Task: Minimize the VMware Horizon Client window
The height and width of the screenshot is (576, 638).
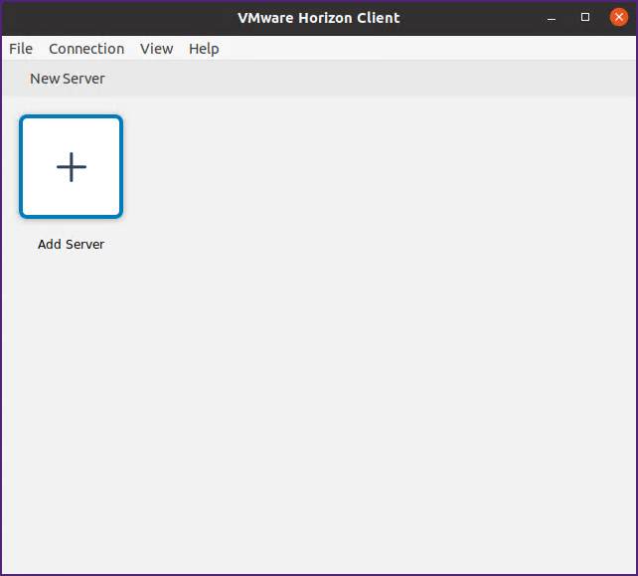Action: [x=552, y=18]
